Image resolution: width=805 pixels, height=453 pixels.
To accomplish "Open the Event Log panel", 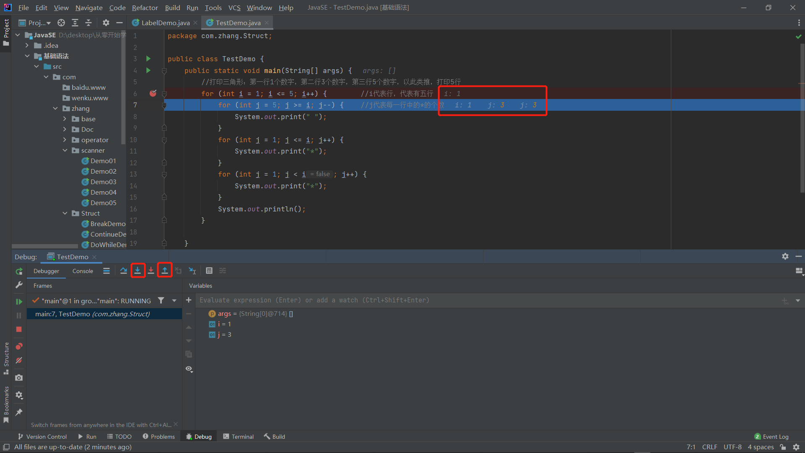I will (771, 436).
